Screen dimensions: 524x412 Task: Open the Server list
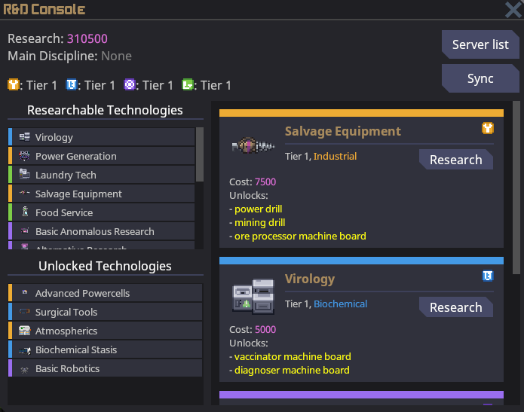(x=480, y=44)
